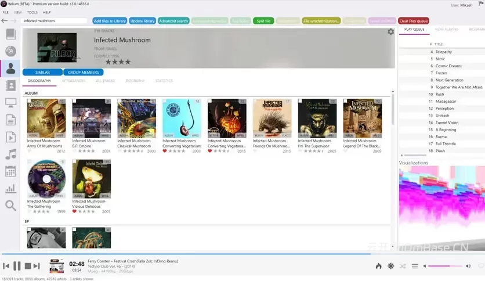
Task: Open the HELP menu
Action: [x=47, y=12]
